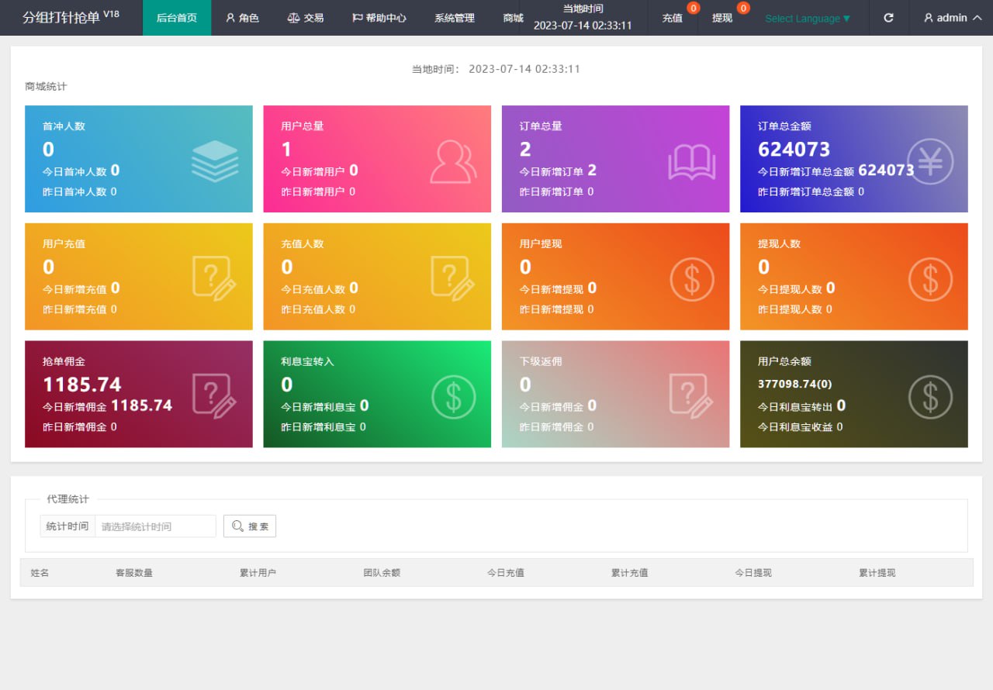Click the 代理统计 section title
Viewport: 993px width, 690px height.
click(x=67, y=499)
